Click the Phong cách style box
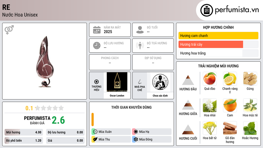263x148 pixels. tap(110, 62)
